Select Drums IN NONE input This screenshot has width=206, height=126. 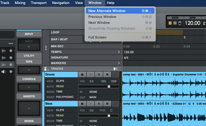point(99,92)
